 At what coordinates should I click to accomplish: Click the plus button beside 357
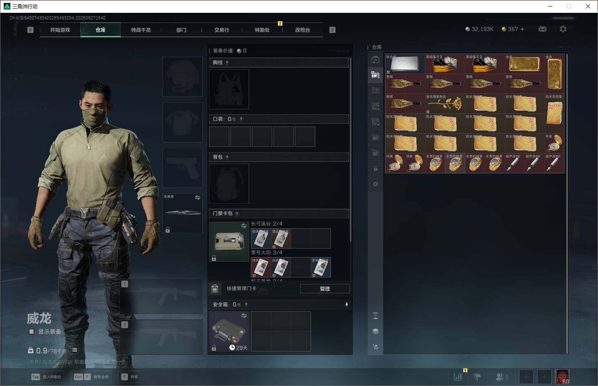(522, 29)
